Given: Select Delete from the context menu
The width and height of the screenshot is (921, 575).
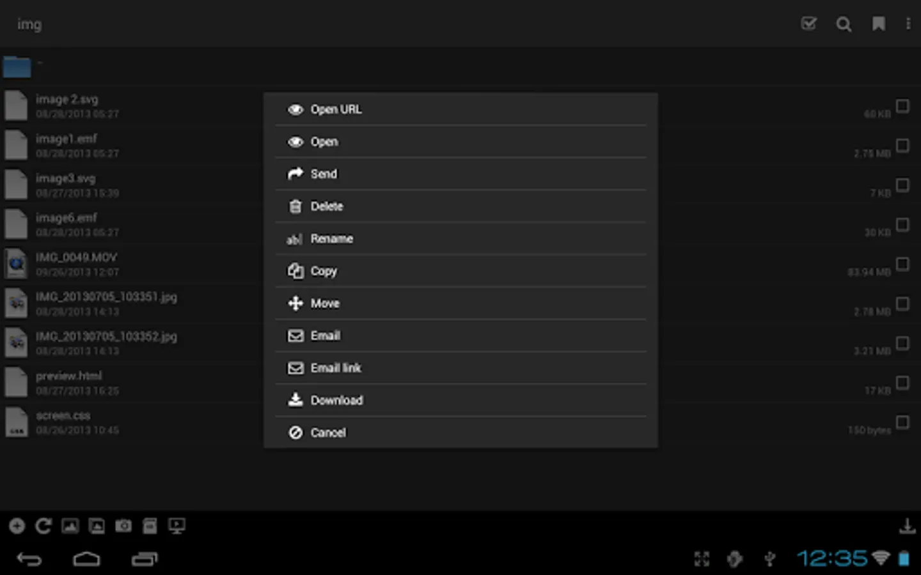Looking at the screenshot, I should (x=460, y=206).
